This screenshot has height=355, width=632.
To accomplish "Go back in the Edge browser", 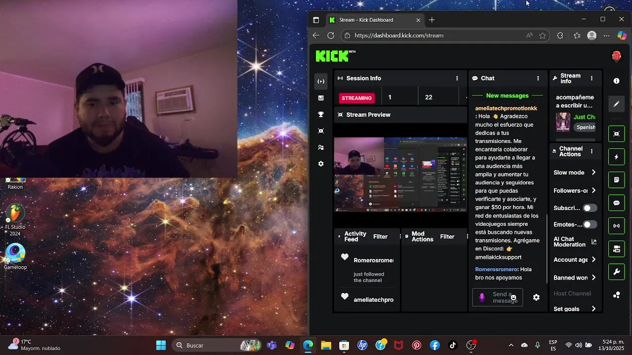I will (x=316, y=35).
